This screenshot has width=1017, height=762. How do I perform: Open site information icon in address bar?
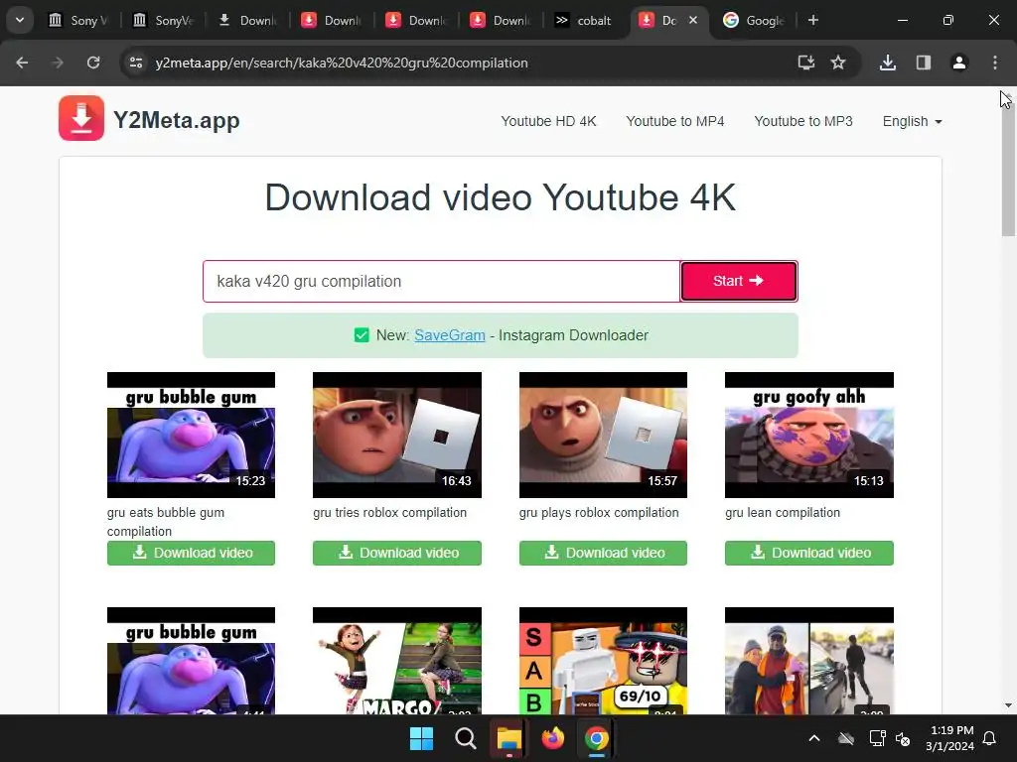136,63
